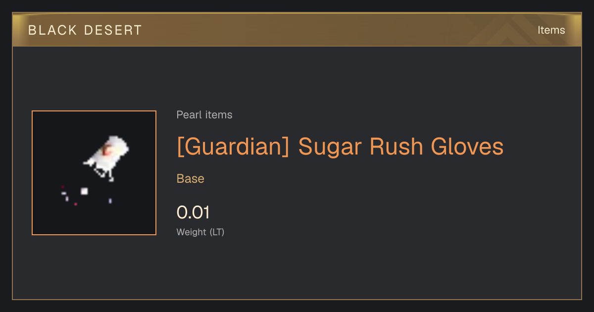Click the glove's dangling strings
The height and width of the screenshot is (312, 594).
(x=104, y=174)
